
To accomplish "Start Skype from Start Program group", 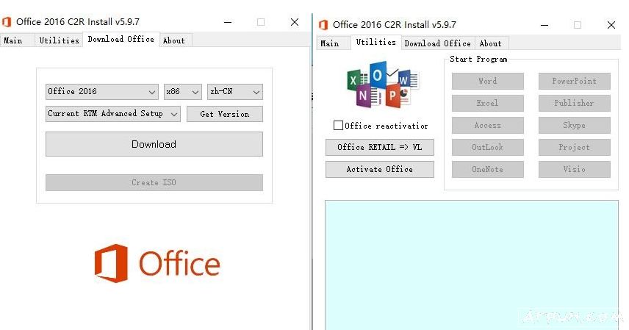I will (x=575, y=125).
